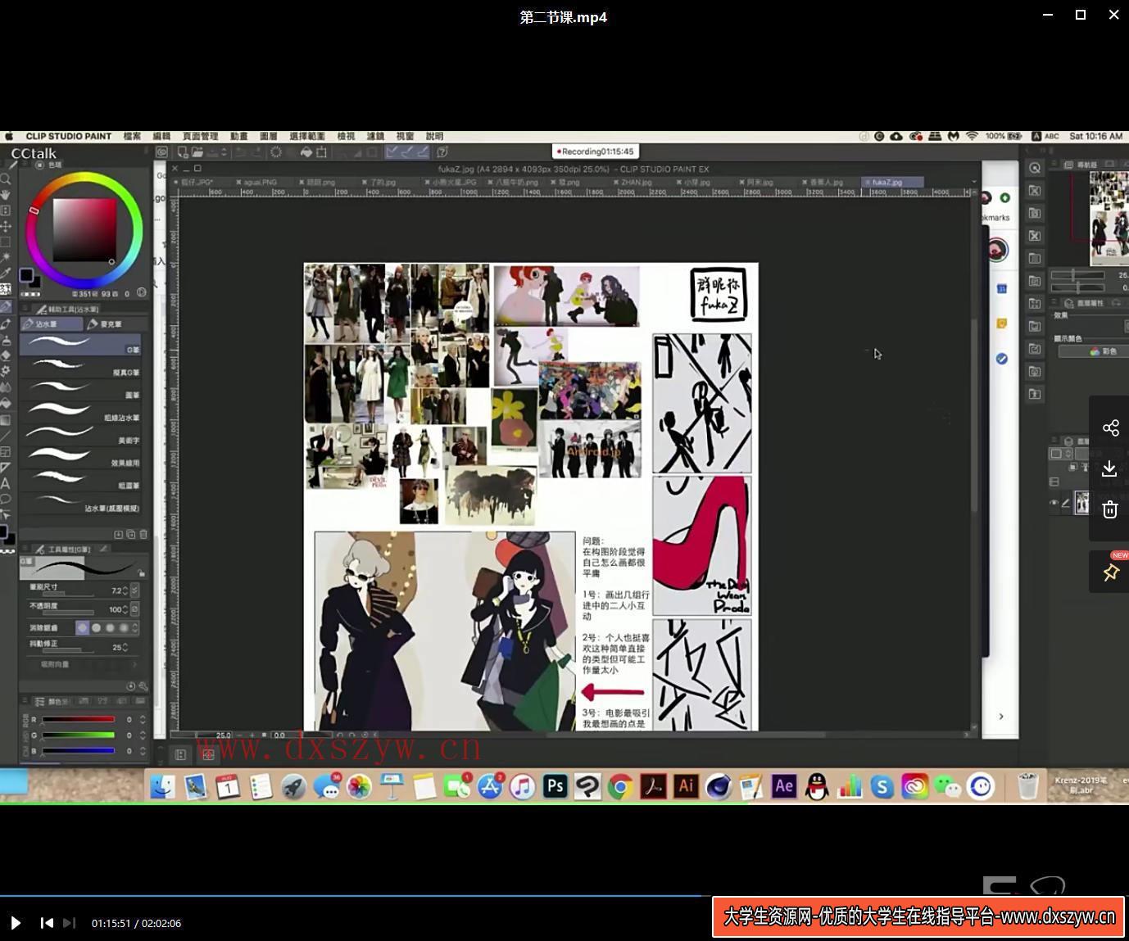Select the second anti-aliasing option circle

tap(96, 628)
